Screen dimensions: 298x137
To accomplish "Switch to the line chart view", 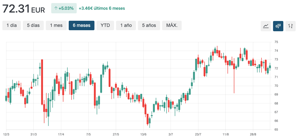I will (266, 26).
